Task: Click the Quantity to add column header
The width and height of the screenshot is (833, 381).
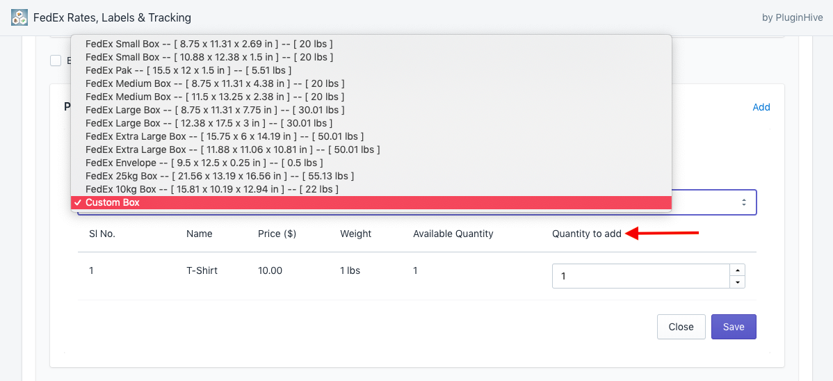Action: click(586, 234)
